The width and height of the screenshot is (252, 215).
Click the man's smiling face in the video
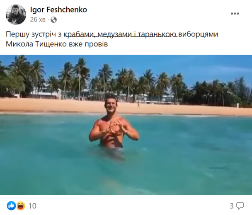tap(111, 106)
